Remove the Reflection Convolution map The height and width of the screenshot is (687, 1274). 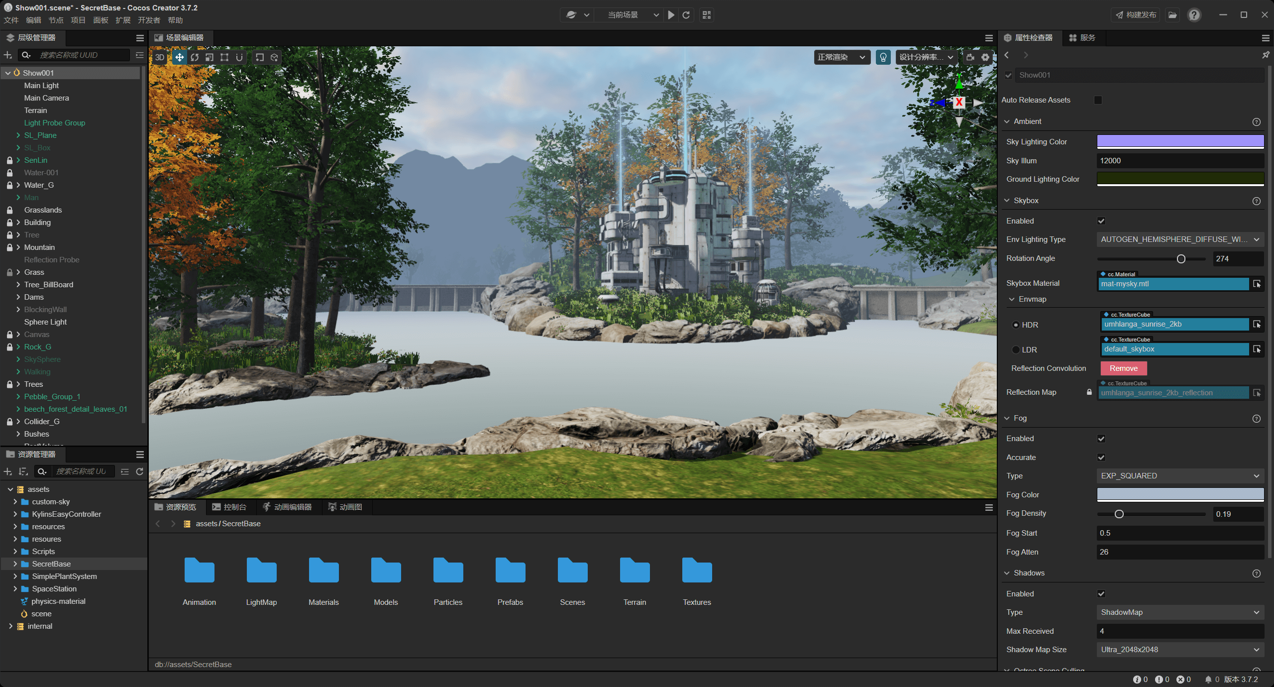(x=1123, y=368)
